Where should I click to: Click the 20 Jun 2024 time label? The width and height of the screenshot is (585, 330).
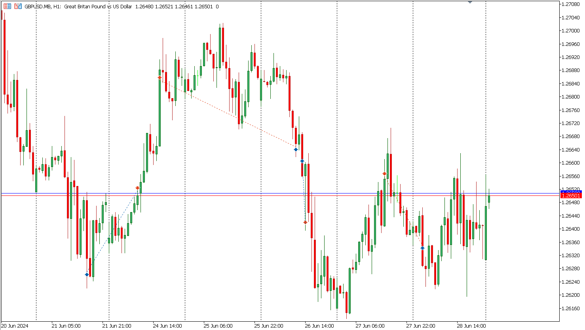tap(15, 326)
